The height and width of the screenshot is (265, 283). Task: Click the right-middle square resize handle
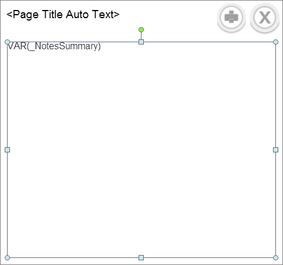pyautogui.click(x=275, y=150)
